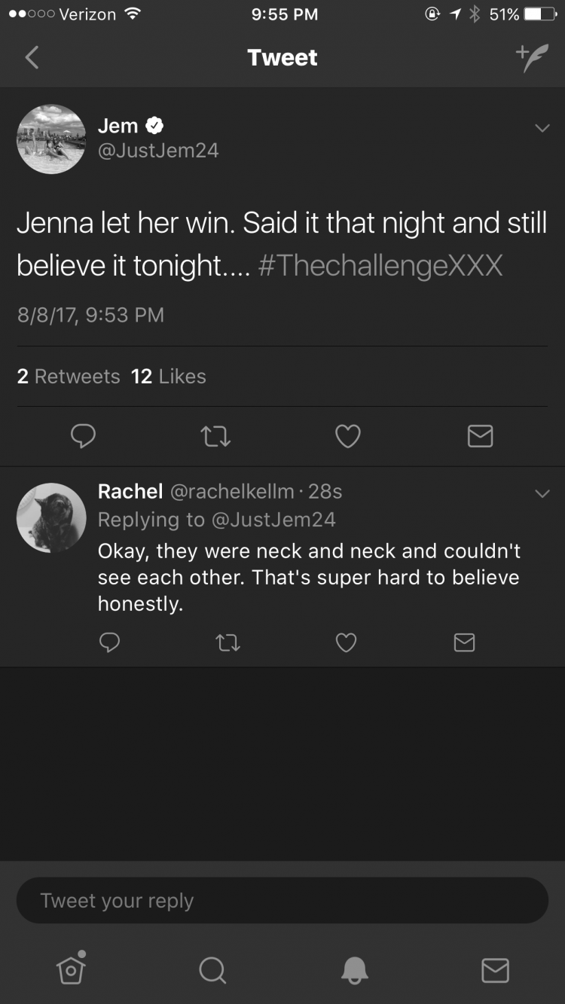
Task: Like Jem's tweet with heart icon
Action: [347, 436]
